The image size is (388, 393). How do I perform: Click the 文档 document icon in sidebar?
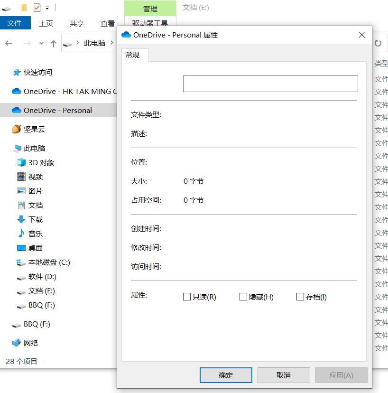point(21,205)
